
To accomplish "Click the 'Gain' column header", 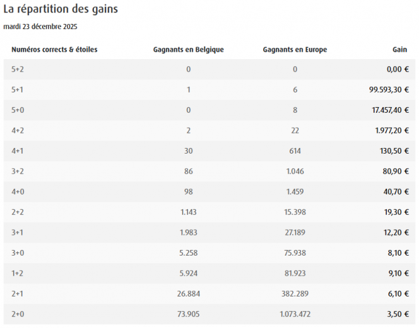I will (x=400, y=49).
